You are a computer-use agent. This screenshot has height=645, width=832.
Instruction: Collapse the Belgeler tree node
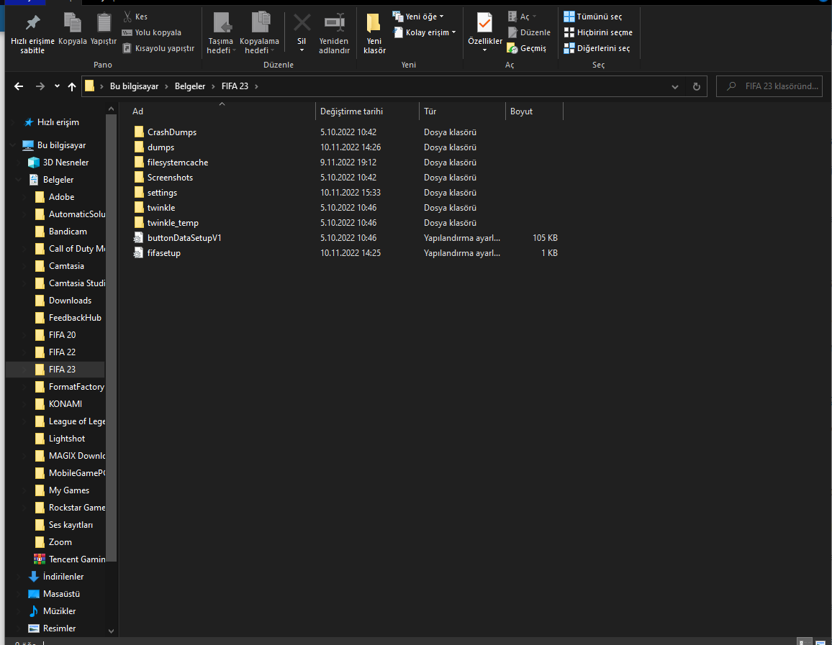click(19, 180)
